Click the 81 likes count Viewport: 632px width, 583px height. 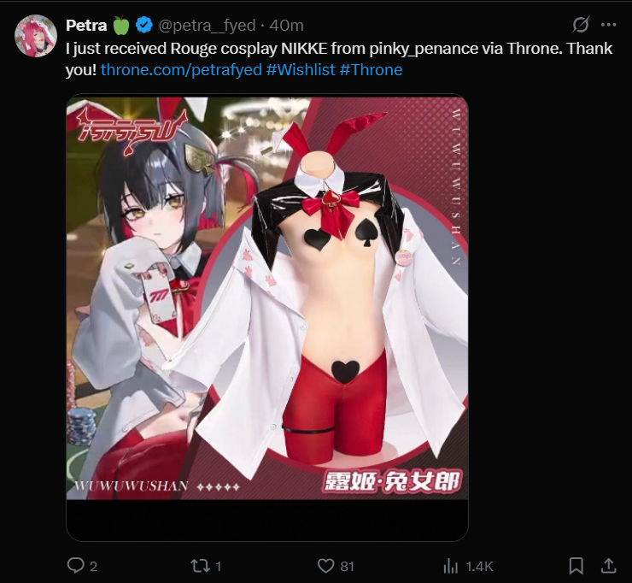click(347, 567)
